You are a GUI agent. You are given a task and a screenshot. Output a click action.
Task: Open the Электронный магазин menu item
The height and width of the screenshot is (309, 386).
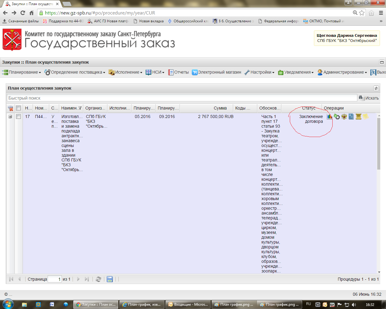217,72
